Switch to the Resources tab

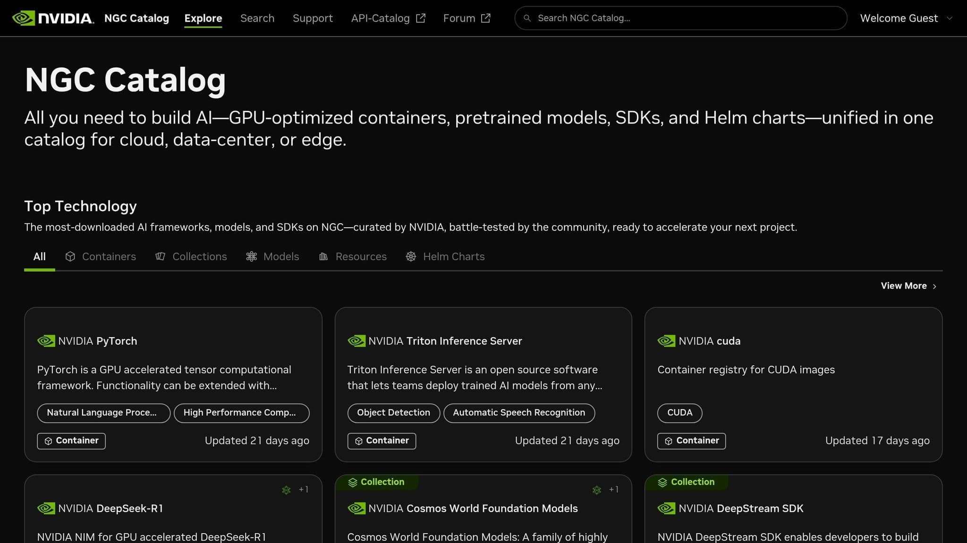(x=352, y=257)
